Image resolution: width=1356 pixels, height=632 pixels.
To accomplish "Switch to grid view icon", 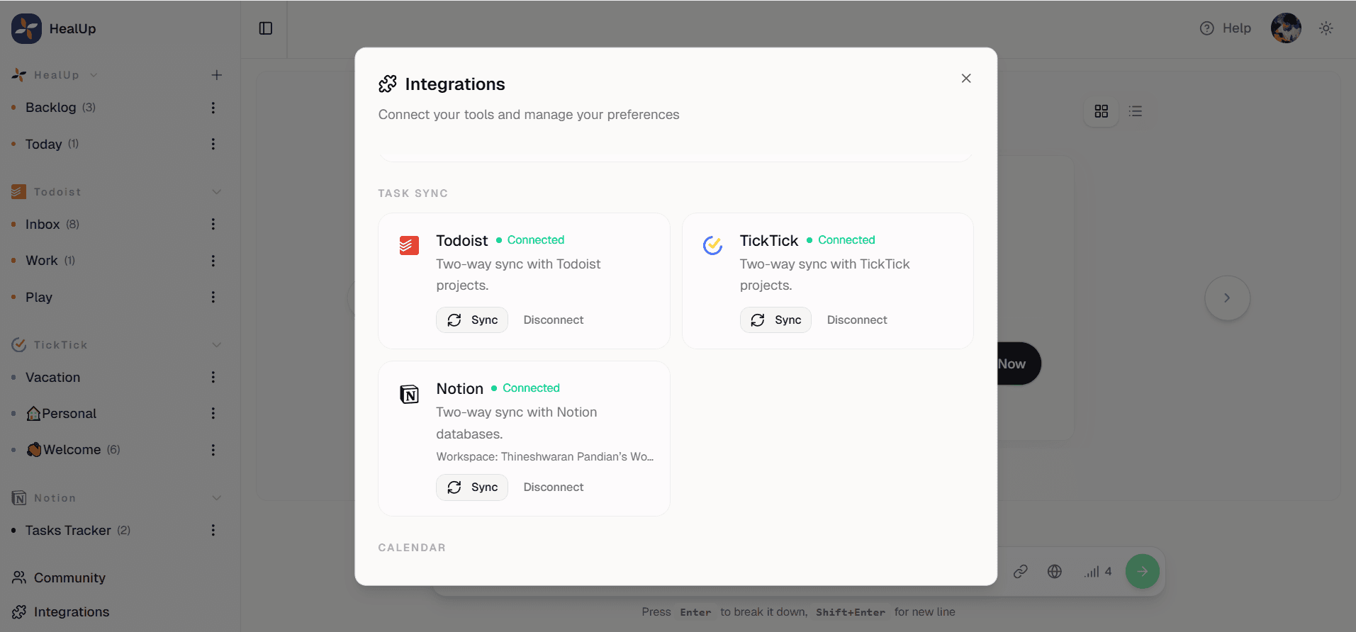I will click(x=1101, y=111).
